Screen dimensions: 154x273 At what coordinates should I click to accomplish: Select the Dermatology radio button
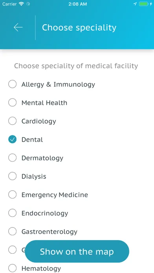13,158
